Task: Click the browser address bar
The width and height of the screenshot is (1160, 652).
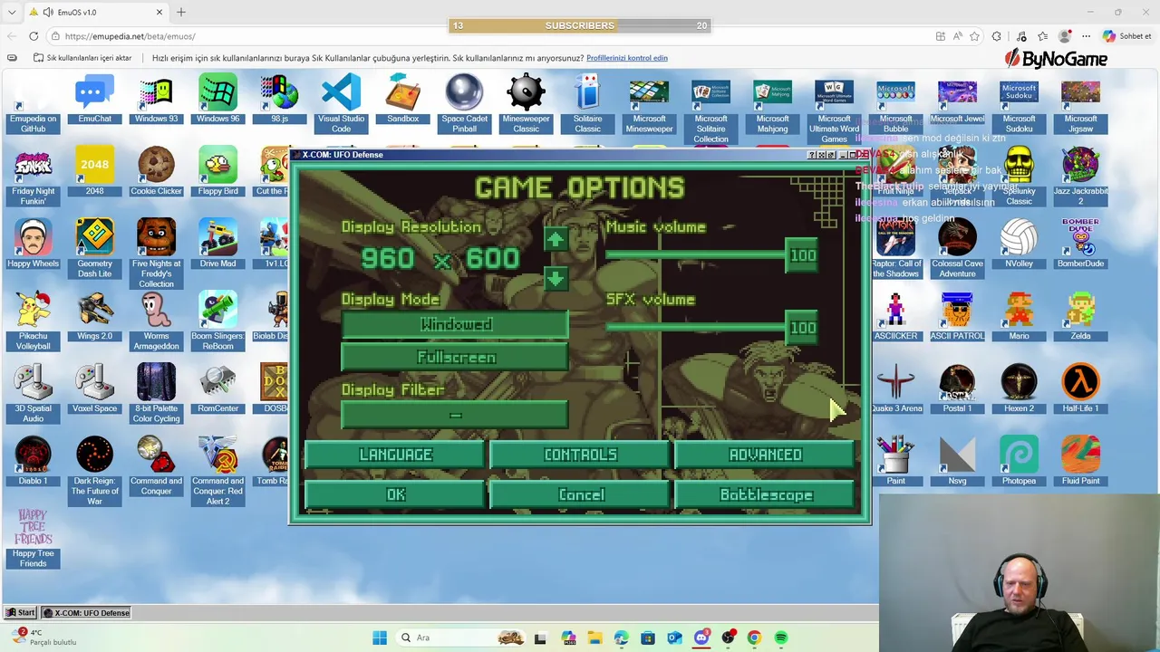Action: 489,36
